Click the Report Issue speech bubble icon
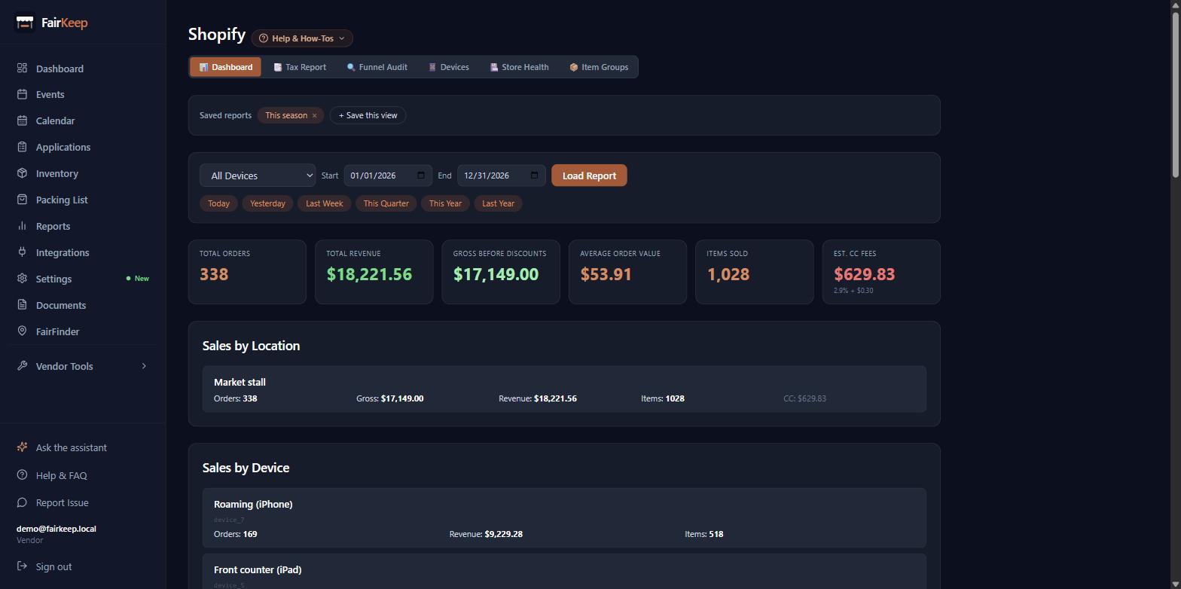Image resolution: width=1181 pixels, height=589 pixels. click(23, 502)
